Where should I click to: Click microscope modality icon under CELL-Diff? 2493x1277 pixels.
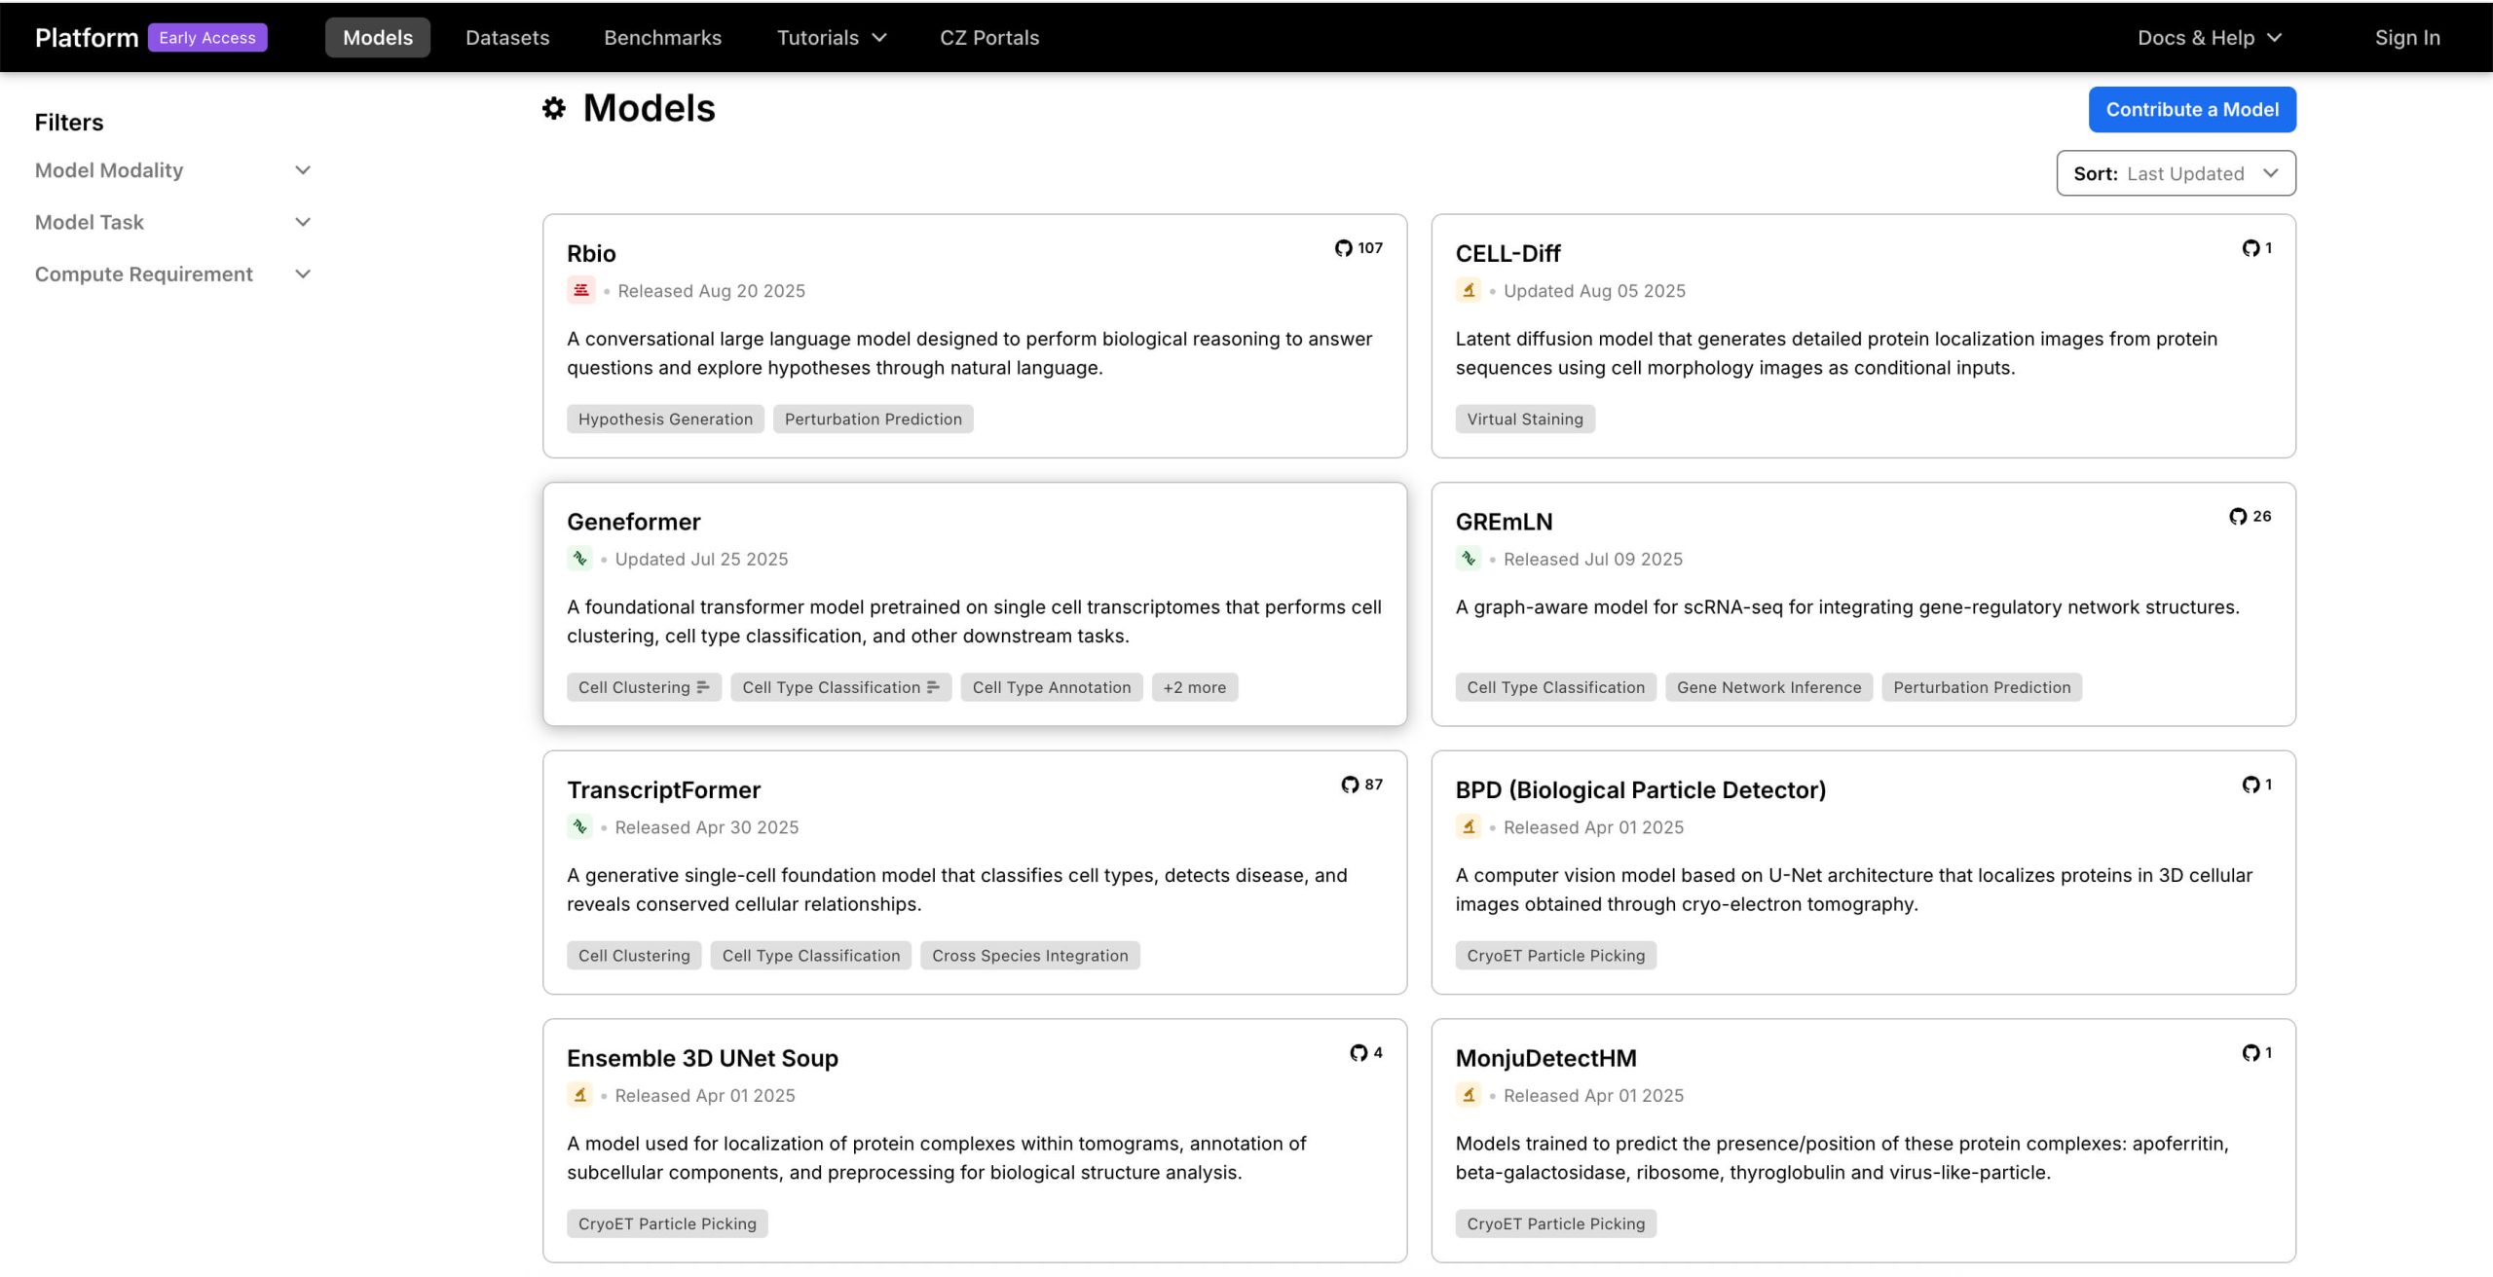(1469, 290)
